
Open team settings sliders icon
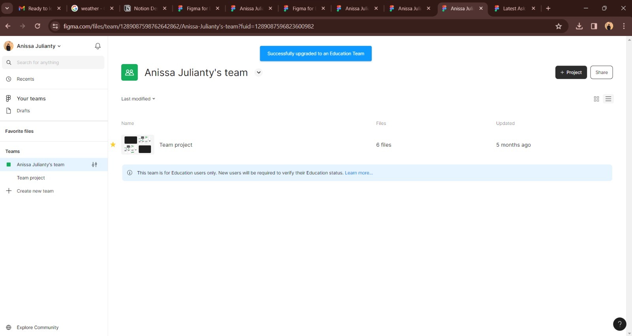pos(94,164)
